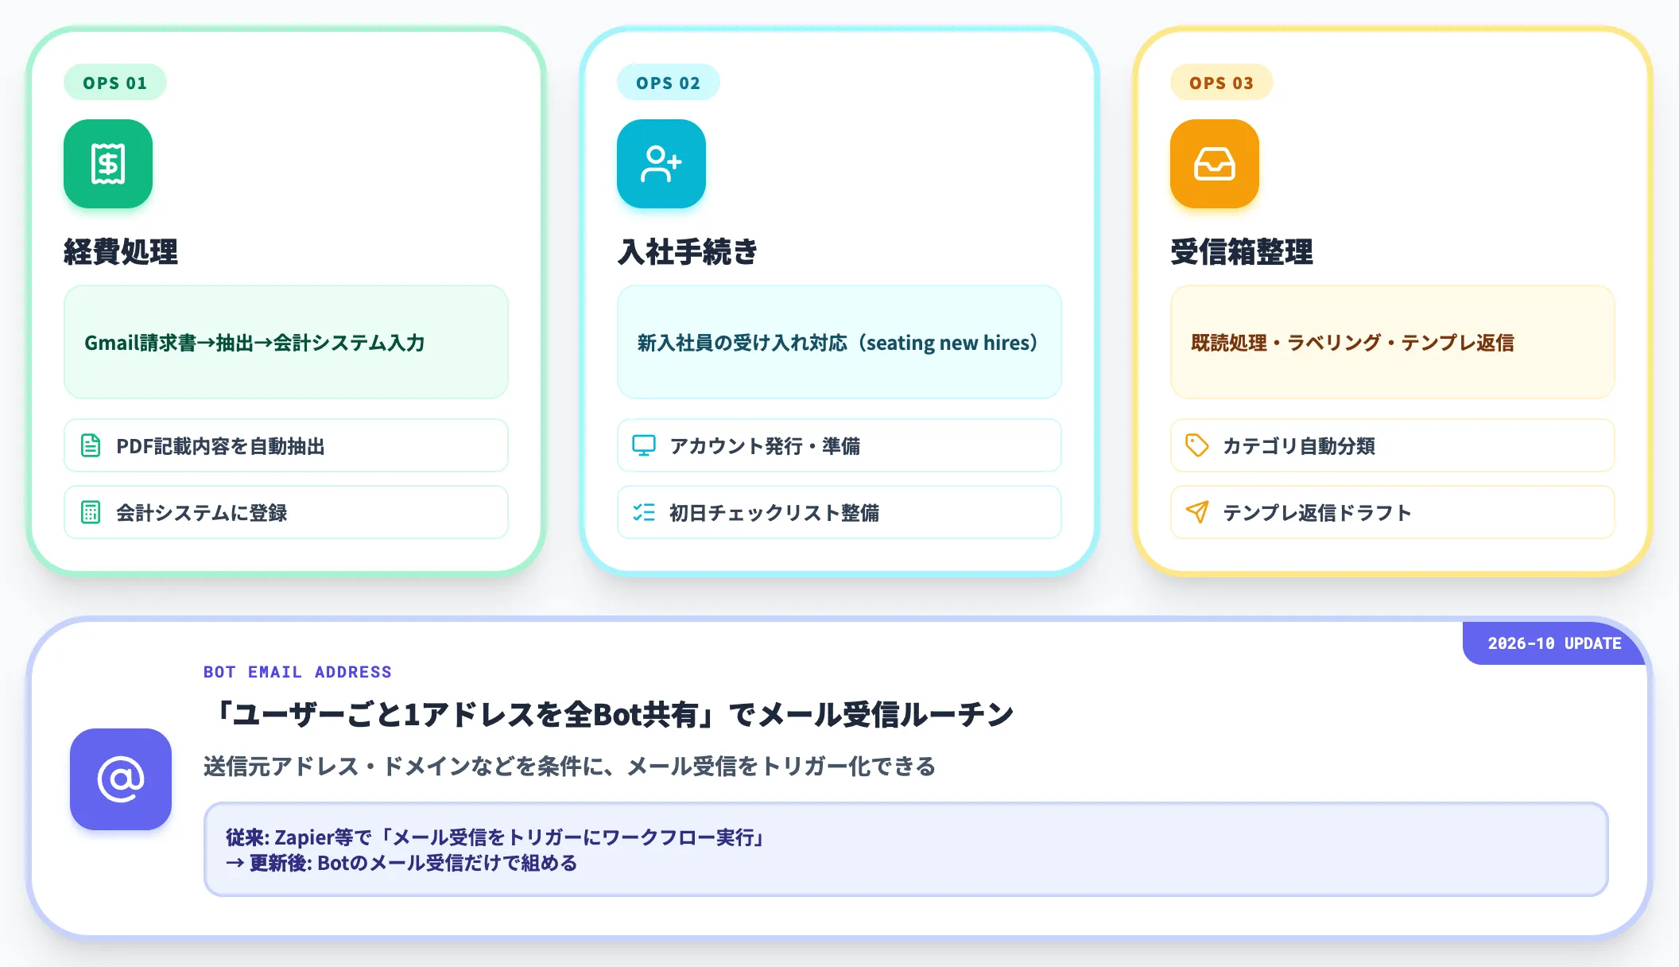Select the OPS 02 badge
Image resolution: width=1679 pixels, height=967 pixels.
tap(669, 83)
